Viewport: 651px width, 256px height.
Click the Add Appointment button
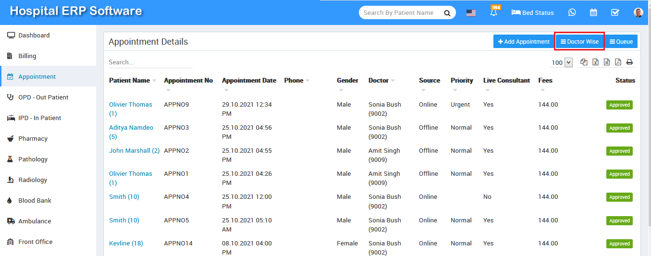click(524, 41)
